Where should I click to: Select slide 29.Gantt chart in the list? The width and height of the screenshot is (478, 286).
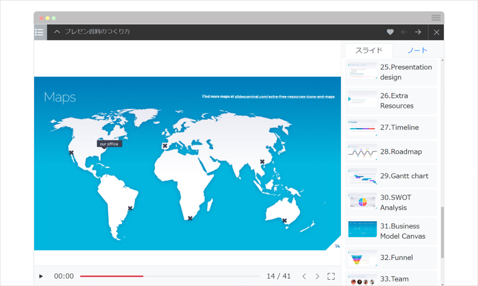coord(391,176)
